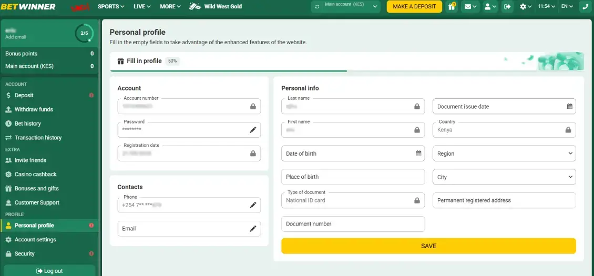
Task: Edit Phone with the pencil icon
Action: click(253, 205)
